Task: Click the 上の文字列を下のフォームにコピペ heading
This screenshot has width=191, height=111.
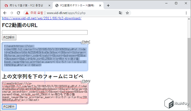Action: coord(43,76)
